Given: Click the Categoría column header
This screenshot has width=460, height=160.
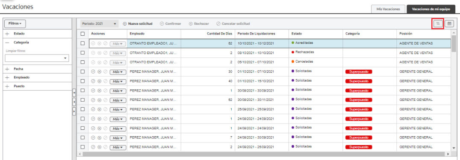Looking at the screenshot, I should pyautogui.click(x=369, y=34).
